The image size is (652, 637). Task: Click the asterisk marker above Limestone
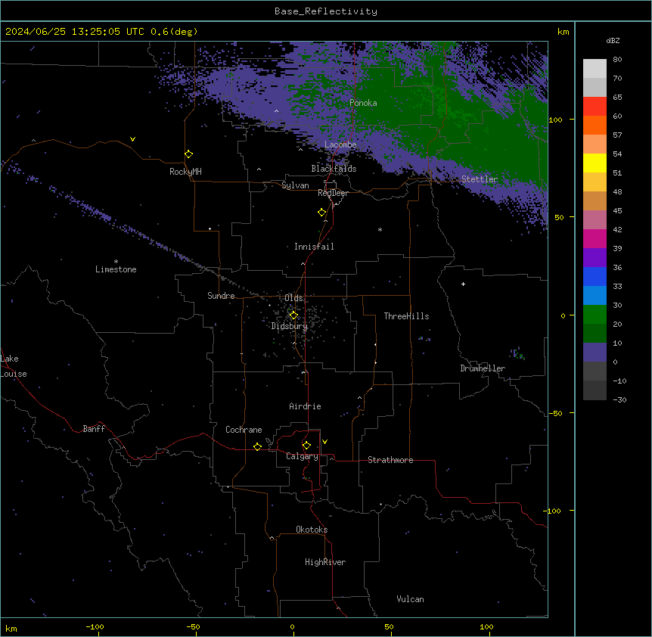pos(116,262)
